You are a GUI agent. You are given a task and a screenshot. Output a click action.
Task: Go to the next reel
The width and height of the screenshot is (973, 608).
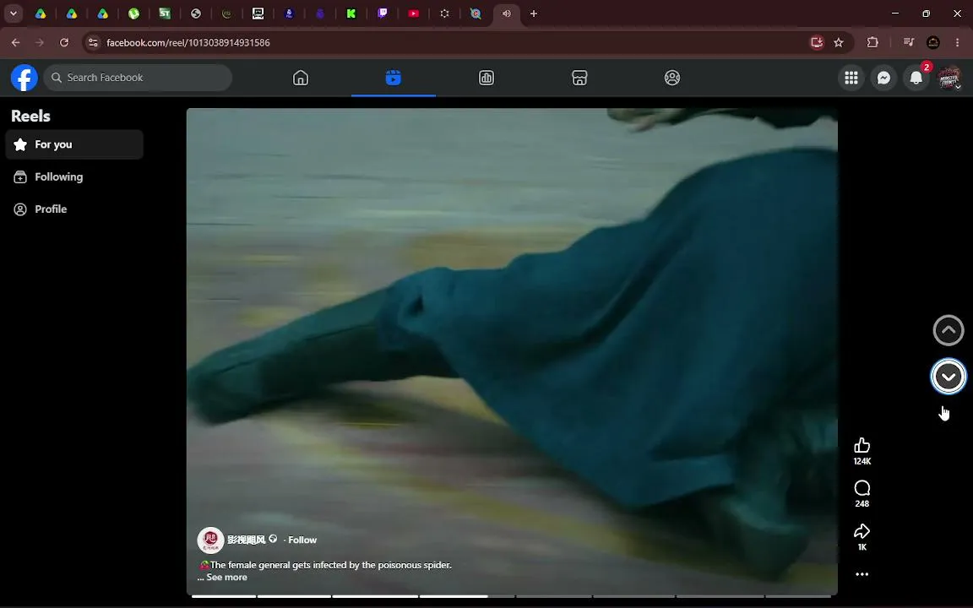(949, 376)
